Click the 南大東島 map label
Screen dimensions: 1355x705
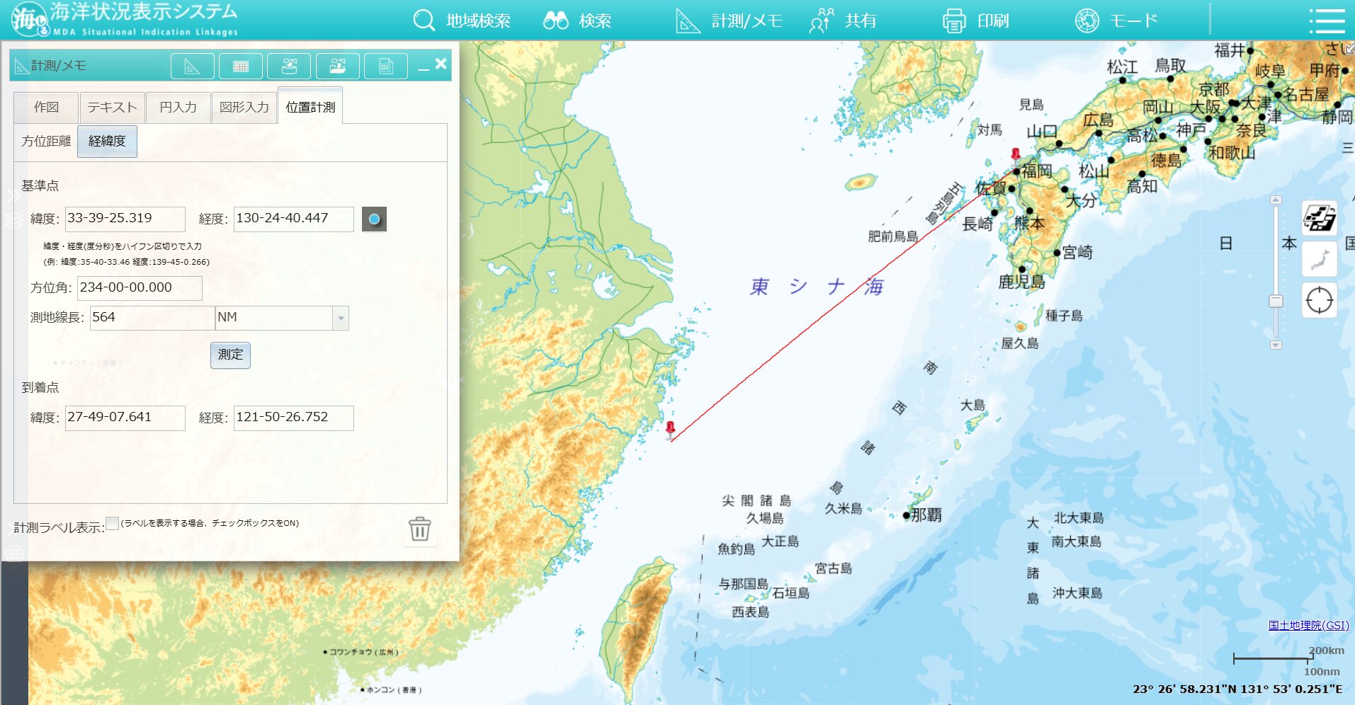[1077, 541]
